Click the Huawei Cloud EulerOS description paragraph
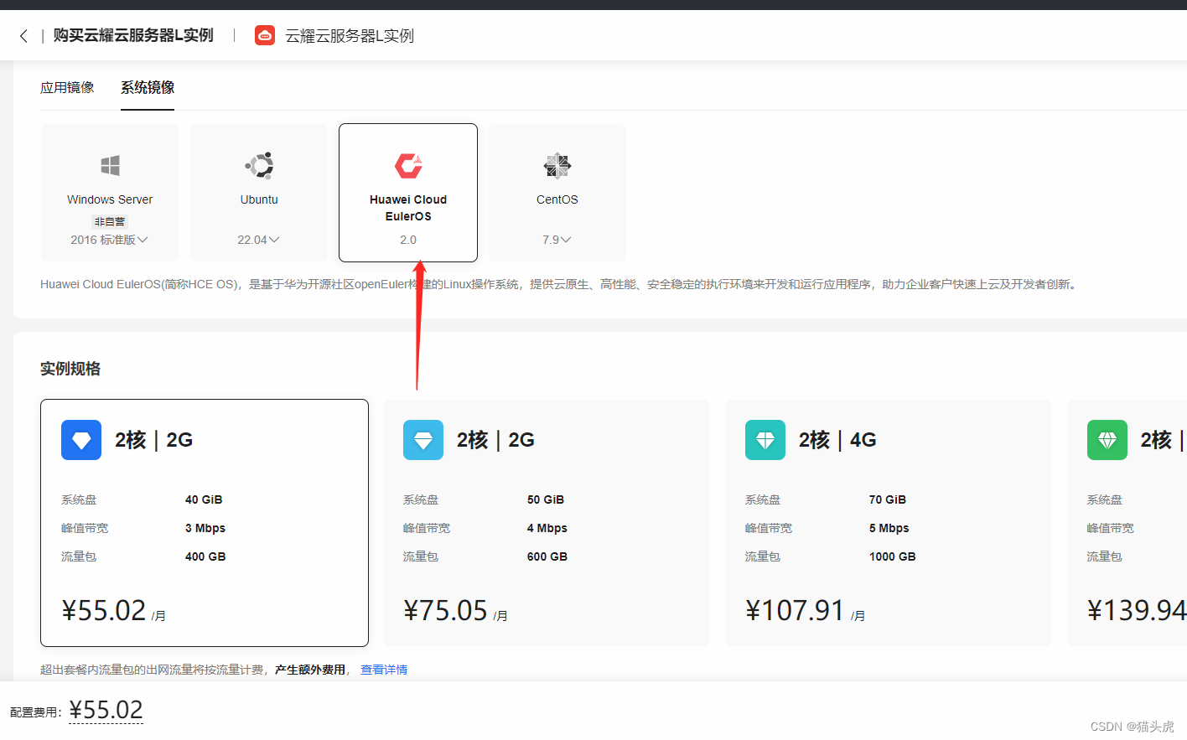 click(560, 284)
